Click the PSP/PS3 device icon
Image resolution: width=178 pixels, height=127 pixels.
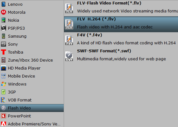click(4, 28)
